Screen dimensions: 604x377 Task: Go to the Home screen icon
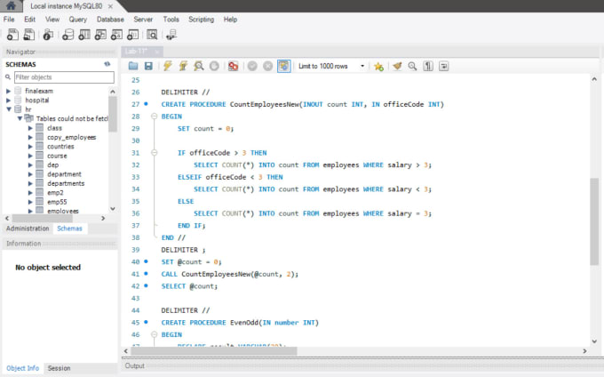pos(11,5)
